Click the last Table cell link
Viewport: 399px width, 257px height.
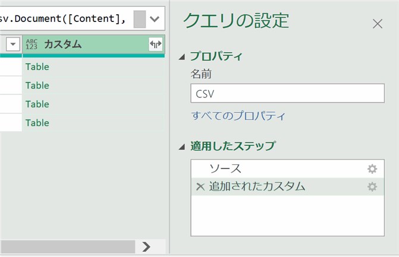(x=37, y=123)
